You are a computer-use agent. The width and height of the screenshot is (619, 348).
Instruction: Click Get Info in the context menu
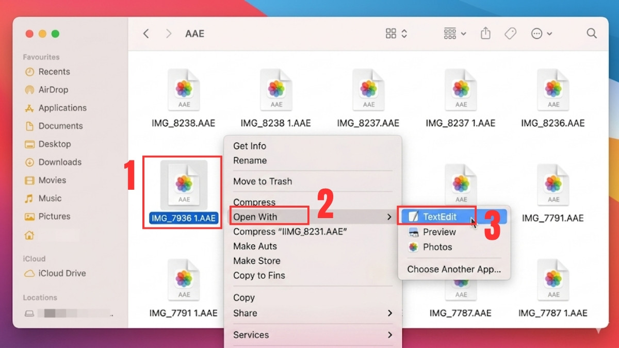click(250, 146)
